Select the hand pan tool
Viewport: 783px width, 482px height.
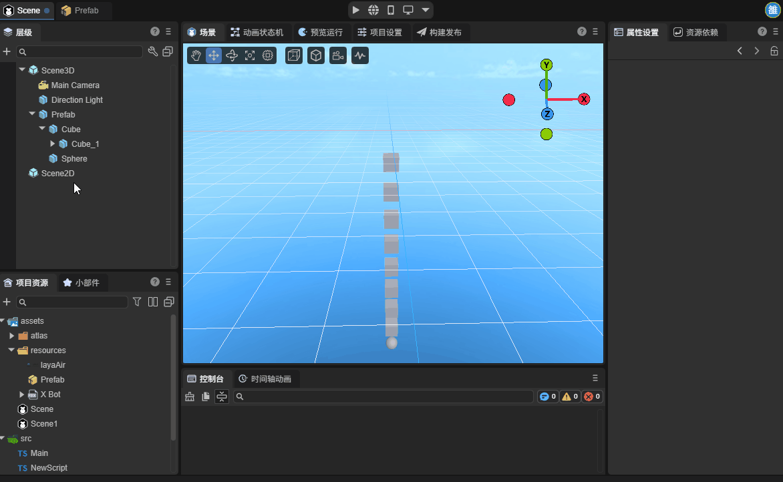click(x=196, y=55)
